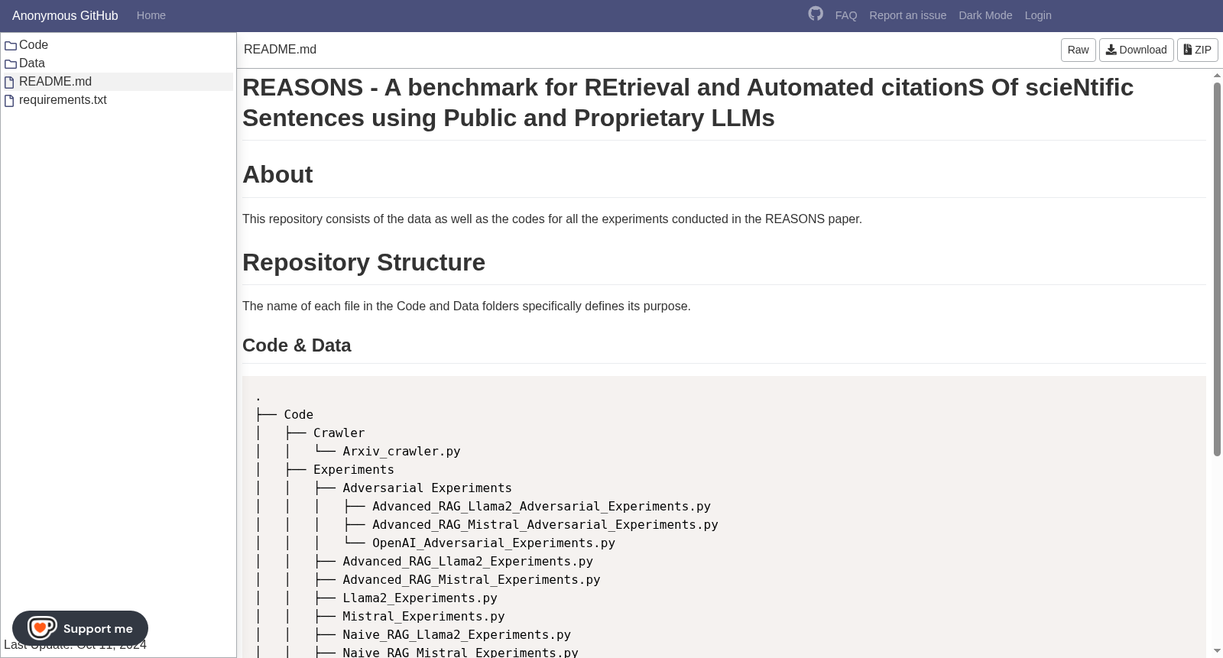Click the Code & Data heading
The width and height of the screenshot is (1223, 658).
[297, 345]
